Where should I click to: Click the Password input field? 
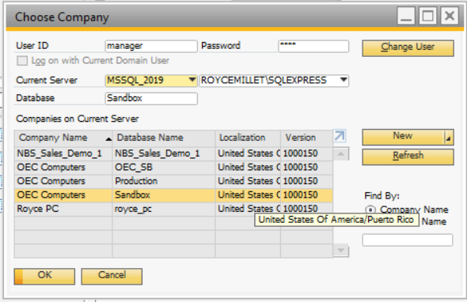point(313,46)
